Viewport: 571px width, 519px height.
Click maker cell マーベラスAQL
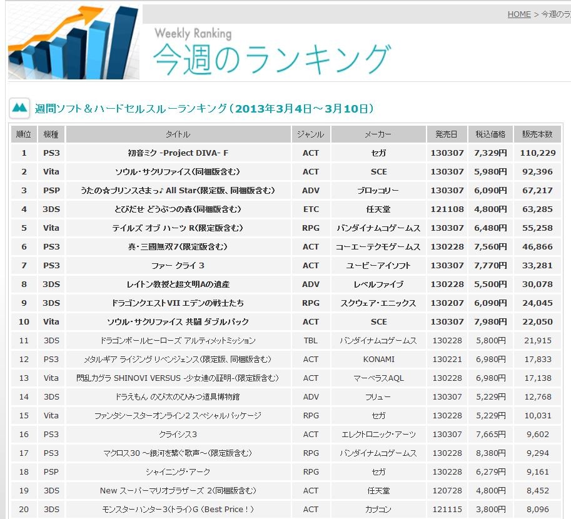[378, 378]
